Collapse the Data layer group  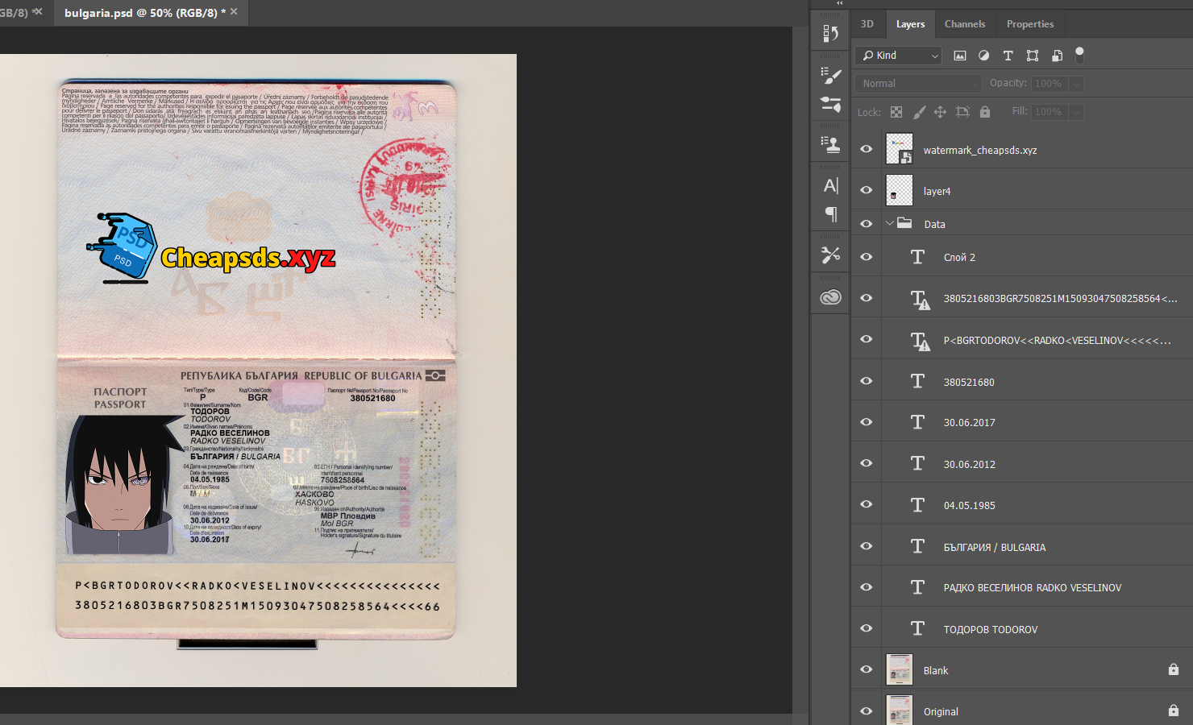pos(890,223)
